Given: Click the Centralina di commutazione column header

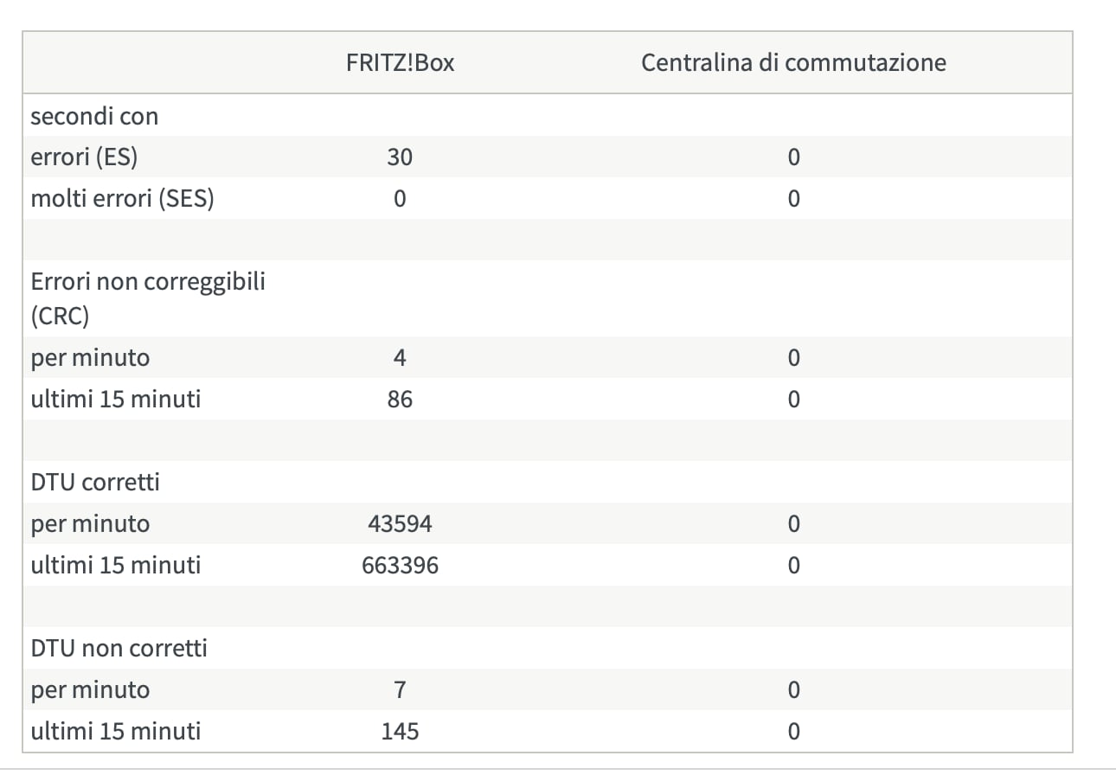Looking at the screenshot, I should tap(793, 63).
